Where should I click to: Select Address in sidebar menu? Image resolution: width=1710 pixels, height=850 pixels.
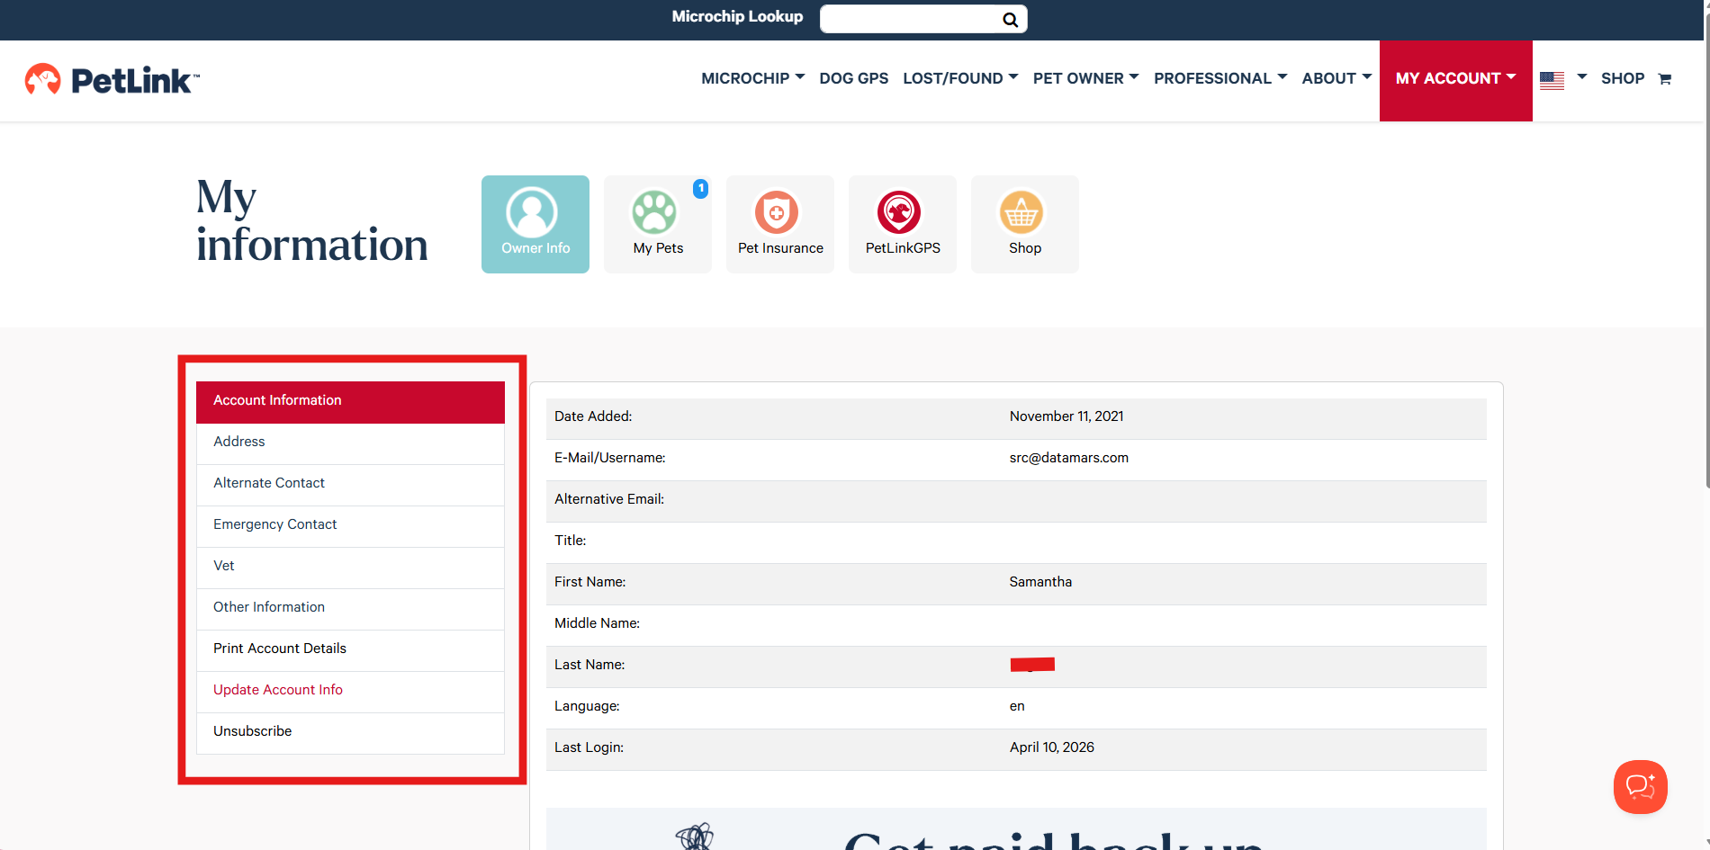coord(350,443)
